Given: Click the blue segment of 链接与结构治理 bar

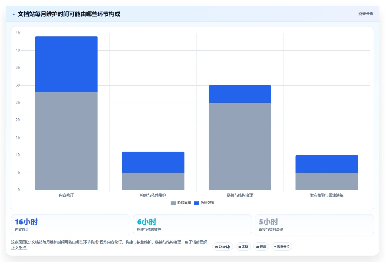Looking at the screenshot, I should pyautogui.click(x=240, y=94).
